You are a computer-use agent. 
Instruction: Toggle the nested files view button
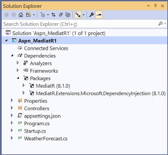click(x=78, y=15)
